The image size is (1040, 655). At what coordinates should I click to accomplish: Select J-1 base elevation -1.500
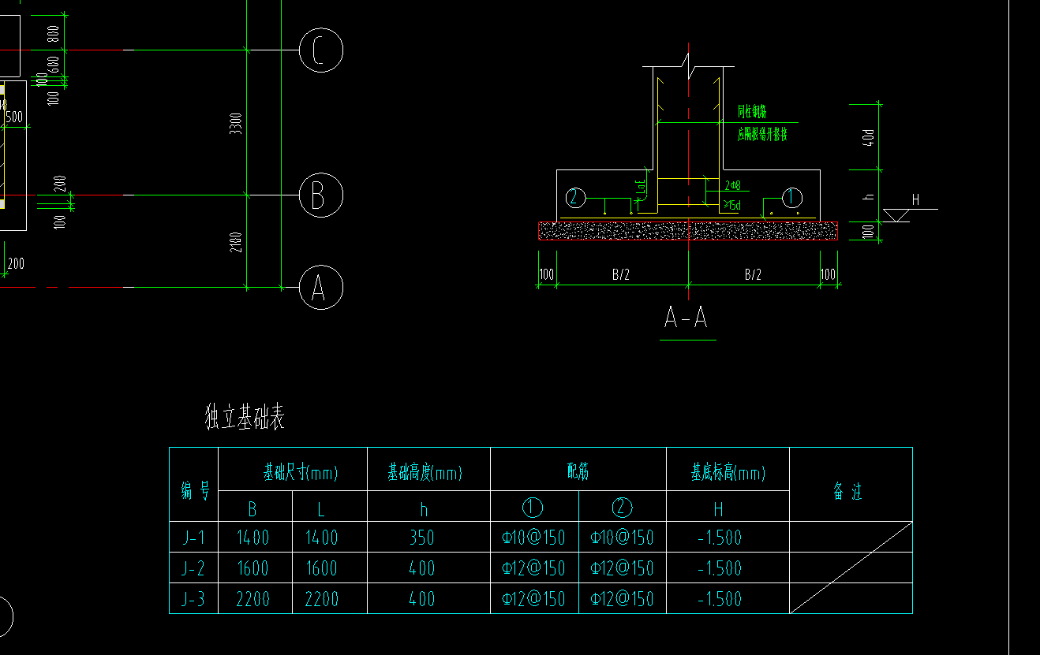click(x=720, y=538)
